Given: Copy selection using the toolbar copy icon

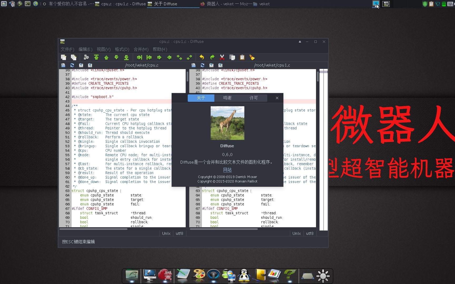Looking at the screenshot, I should [232, 57].
